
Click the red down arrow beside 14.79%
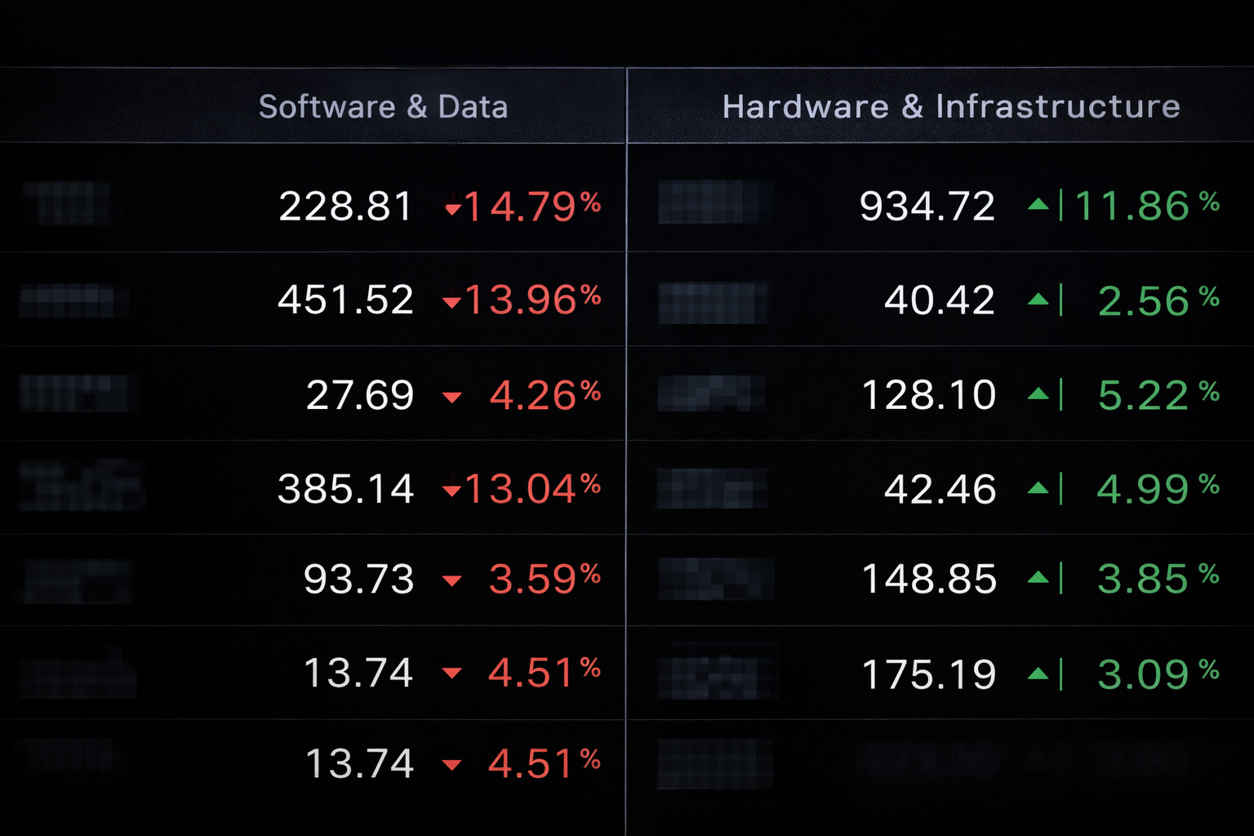tap(452, 210)
